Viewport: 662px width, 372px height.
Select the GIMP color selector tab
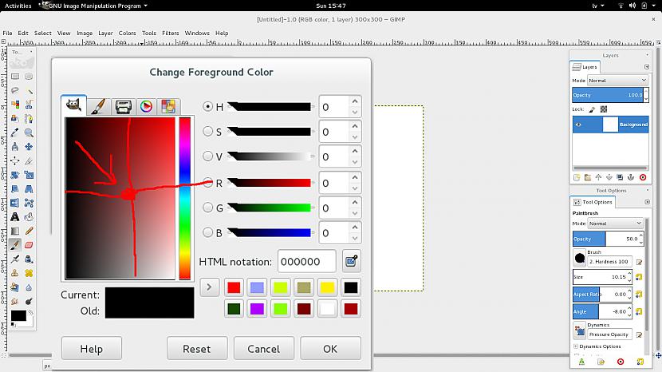(73, 105)
